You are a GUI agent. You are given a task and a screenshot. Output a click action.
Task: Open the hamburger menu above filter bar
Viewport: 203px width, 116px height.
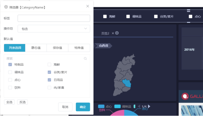[188, 10]
